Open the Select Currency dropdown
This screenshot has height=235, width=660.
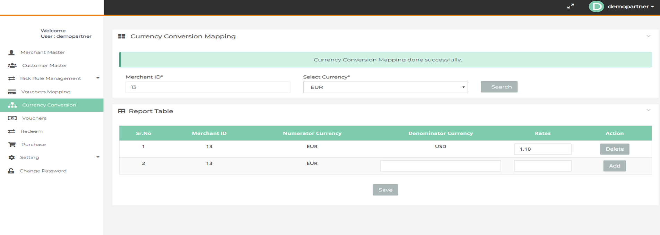385,87
